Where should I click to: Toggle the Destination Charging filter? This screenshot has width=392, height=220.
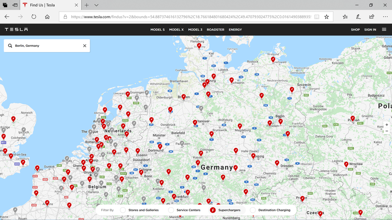coord(253,210)
